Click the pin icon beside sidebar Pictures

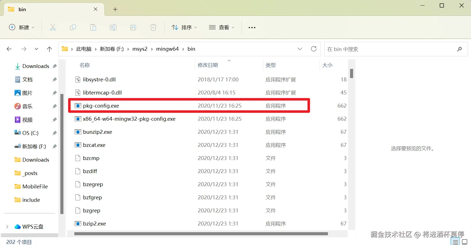tap(54, 93)
